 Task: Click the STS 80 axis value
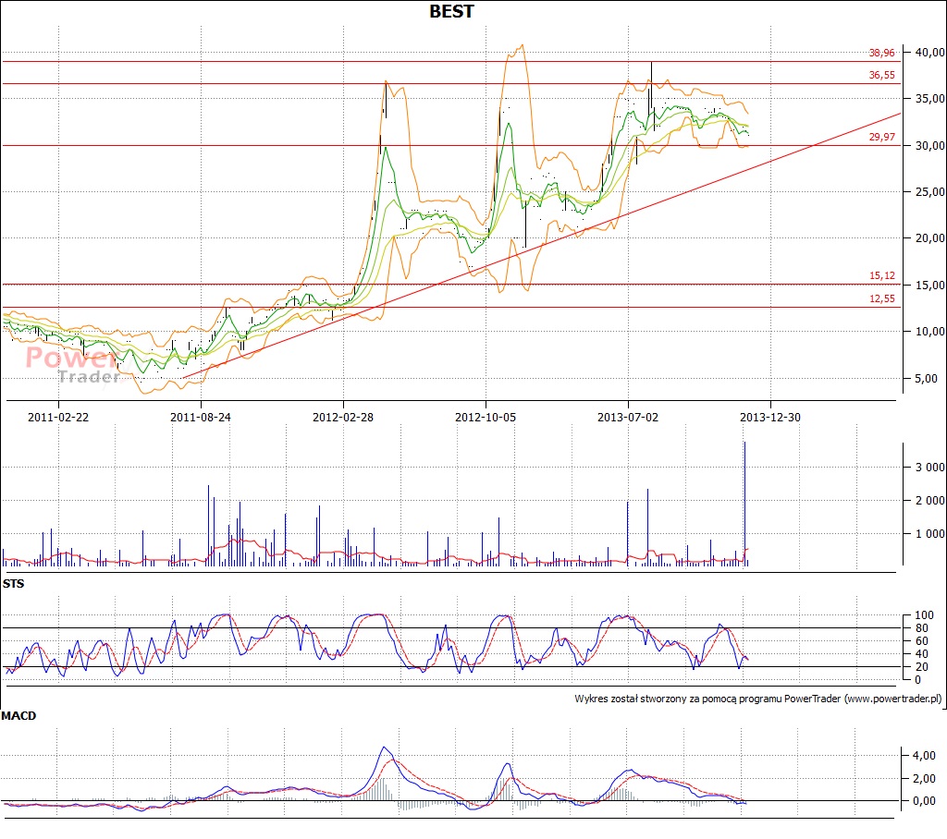(x=922, y=628)
